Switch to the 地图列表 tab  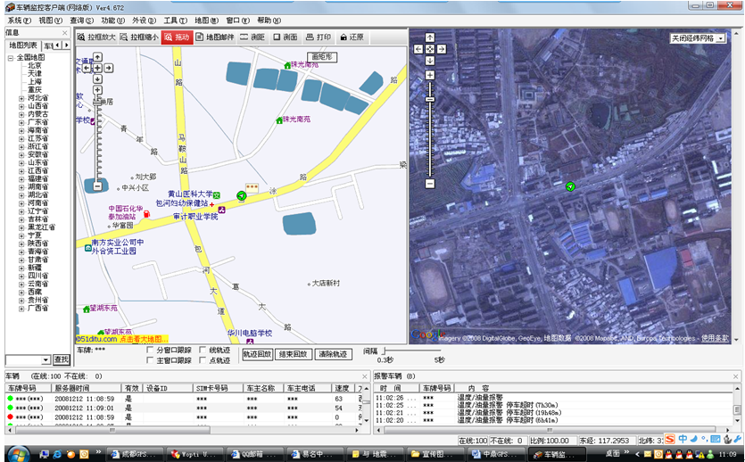(x=22, y=45)
